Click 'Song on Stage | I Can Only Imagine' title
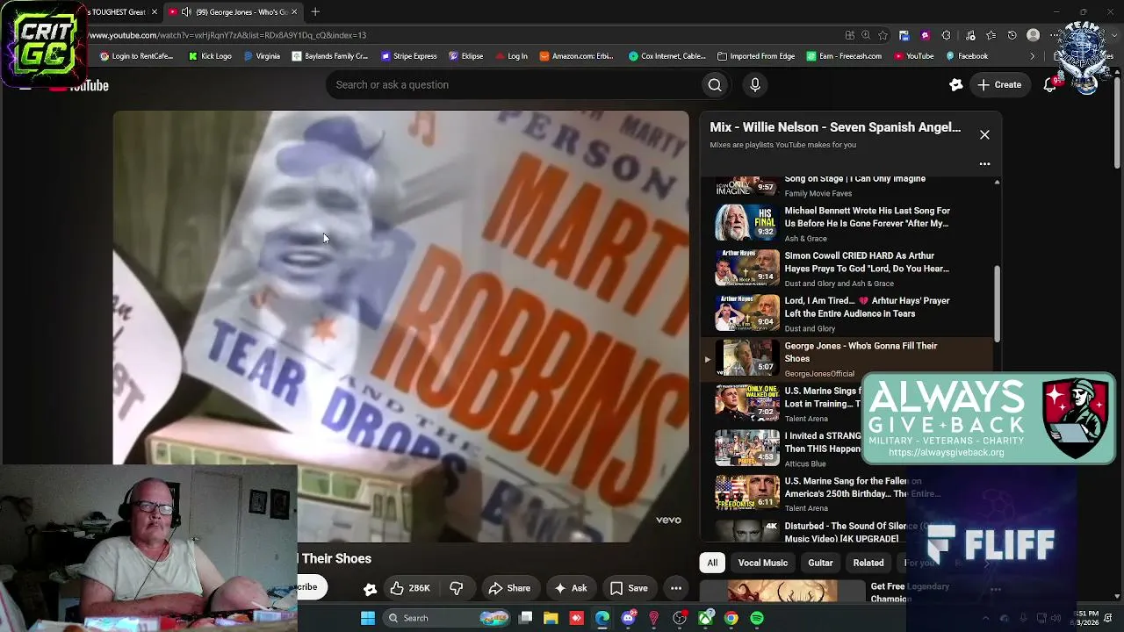The image size is (1124, 632). tap(854, 179)
